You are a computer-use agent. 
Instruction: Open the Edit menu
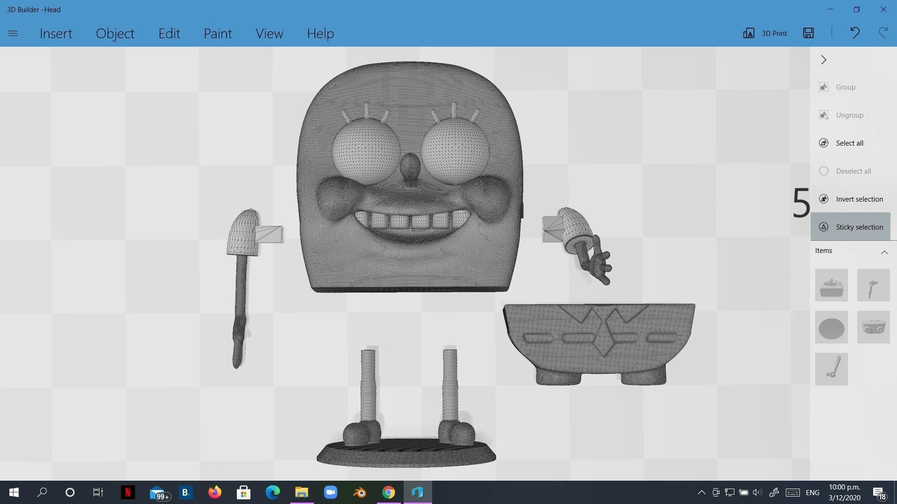pyautogui.click(x=169, y=34)
